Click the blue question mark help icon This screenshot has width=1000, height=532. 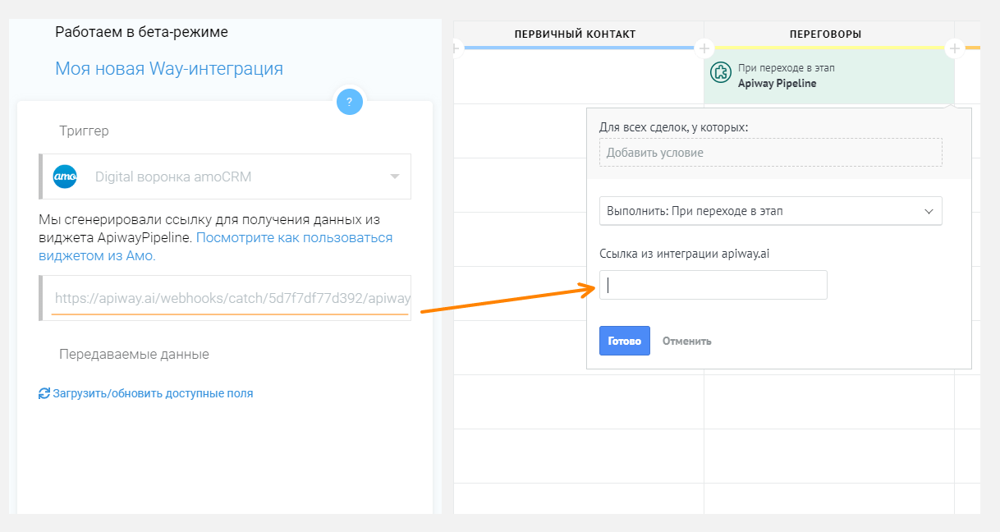(349, 102)
